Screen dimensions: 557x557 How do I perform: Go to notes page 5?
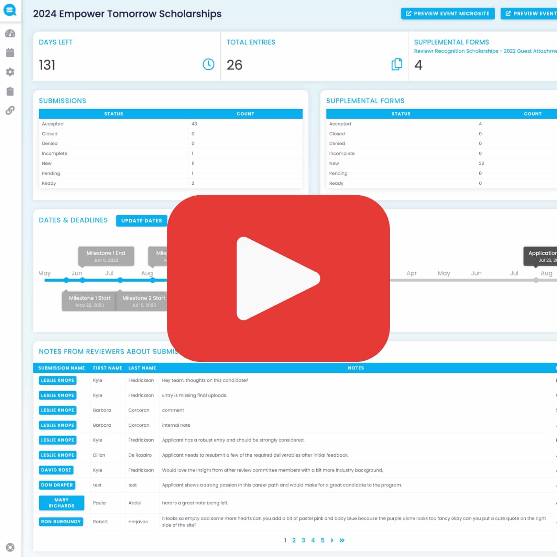(x=323, y=540)
